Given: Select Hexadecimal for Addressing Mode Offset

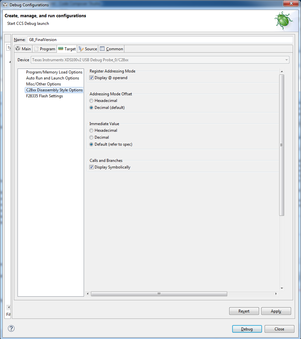Looking at the screenshot, I should [x=91, y=100].
